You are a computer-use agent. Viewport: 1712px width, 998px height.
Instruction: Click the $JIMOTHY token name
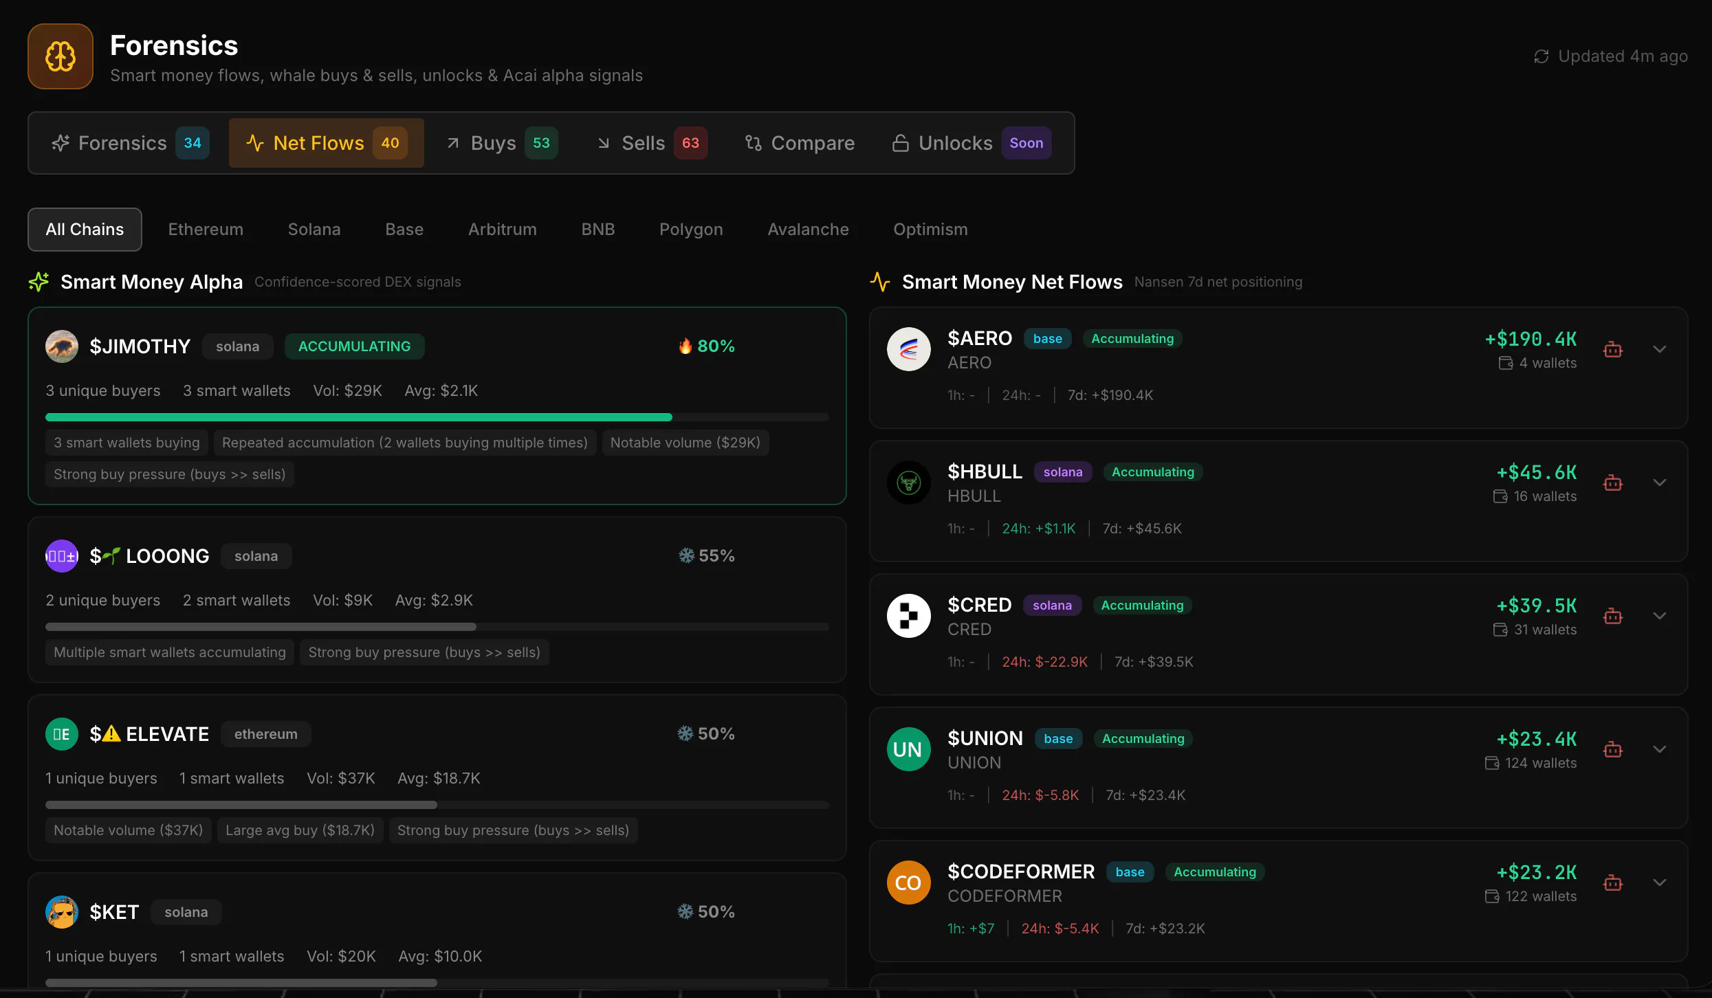pyautogui.click(x=140, y=346)
